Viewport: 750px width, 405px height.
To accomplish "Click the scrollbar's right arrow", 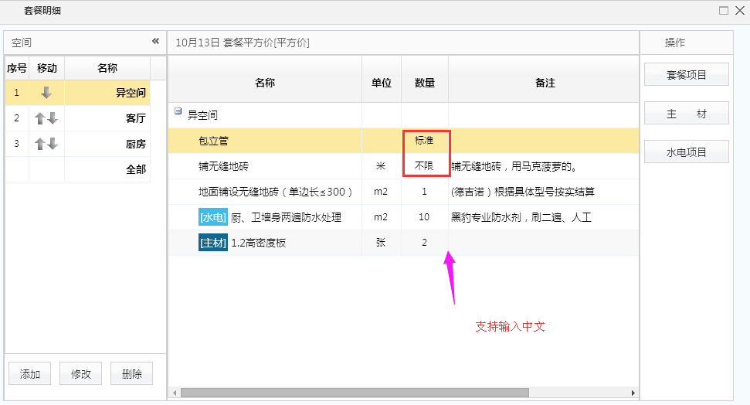I will coord(633,393).
